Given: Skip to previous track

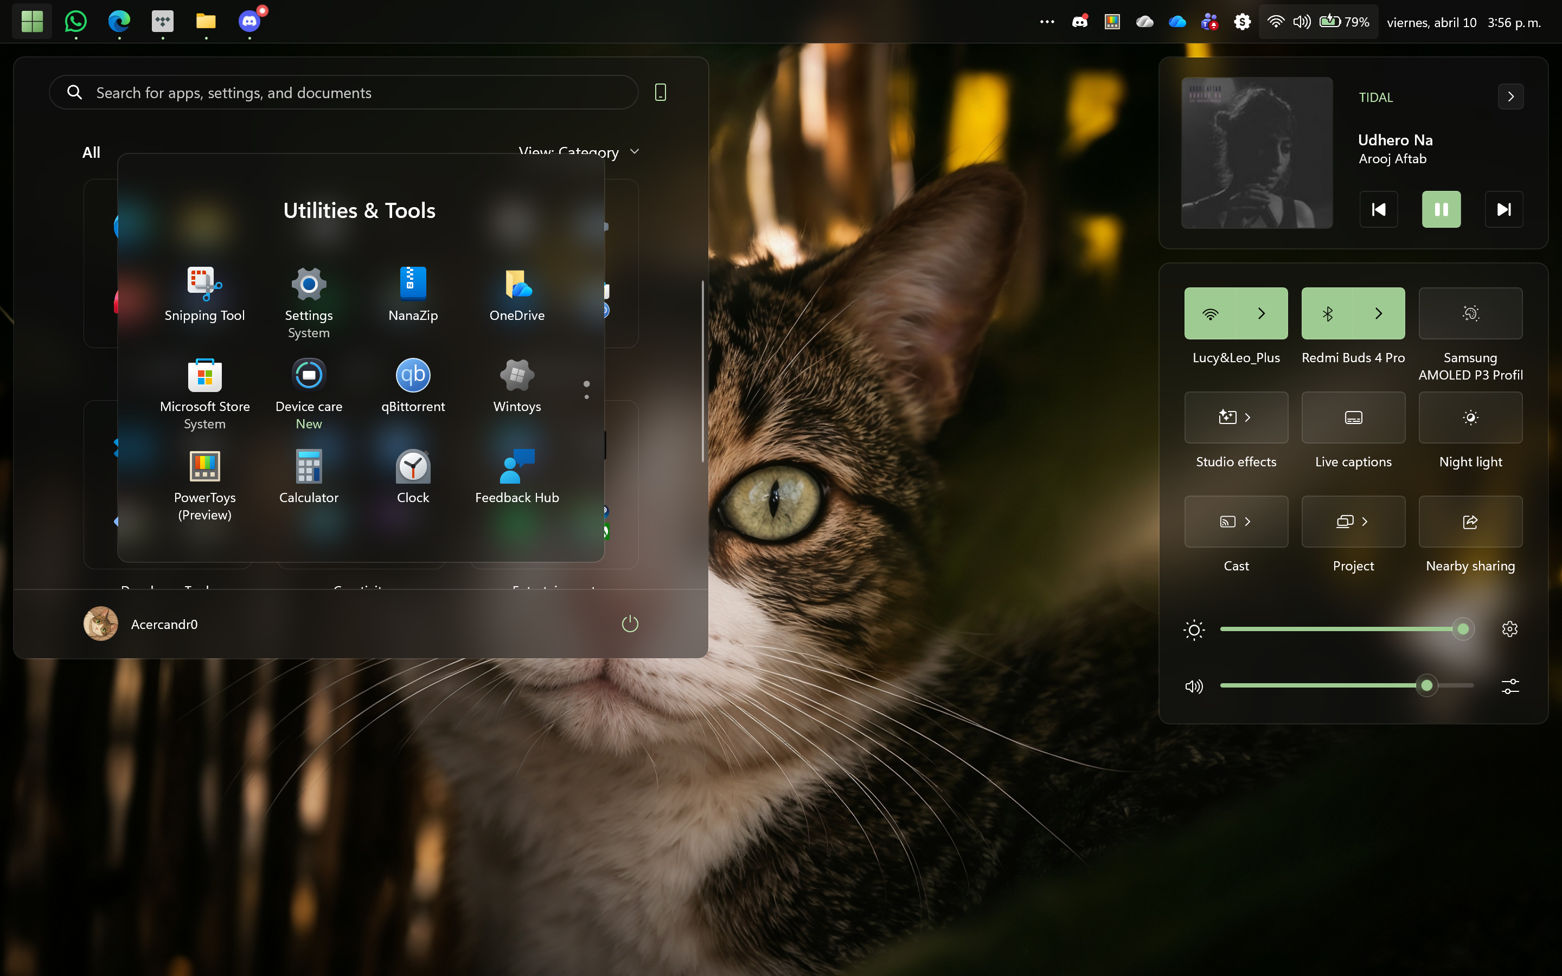Looking at the screenshot, I should pyautogui.click(x=1379, y=209).
